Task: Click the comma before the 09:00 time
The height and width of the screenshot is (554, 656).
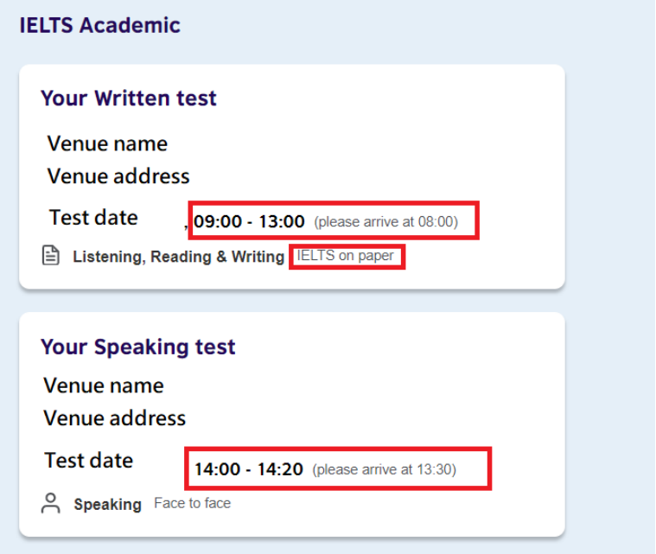Action: (x=187, y=225)
